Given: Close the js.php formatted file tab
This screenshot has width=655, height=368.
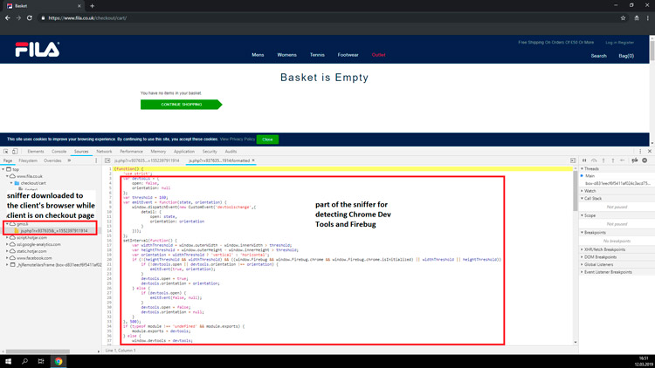Looking at the screenshot, I should tap(253, 160).
